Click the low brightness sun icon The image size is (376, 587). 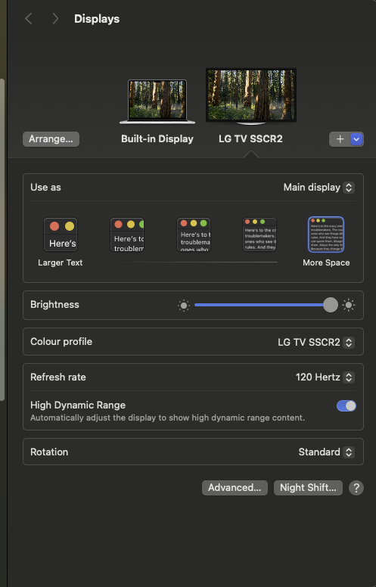(184, 306)
